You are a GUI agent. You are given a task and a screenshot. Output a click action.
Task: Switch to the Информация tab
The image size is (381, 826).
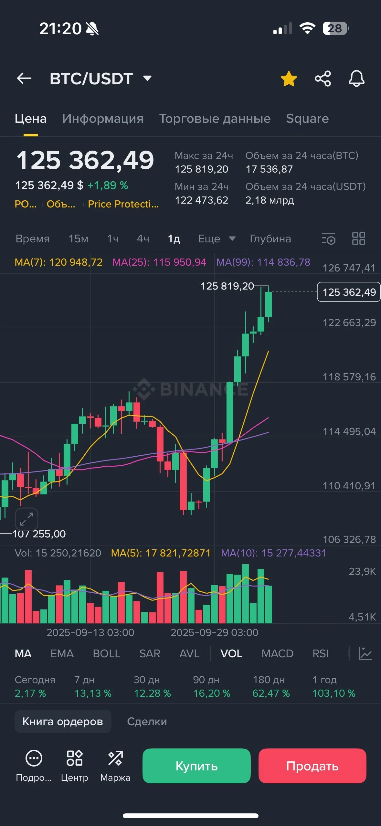tap(103, 119)
